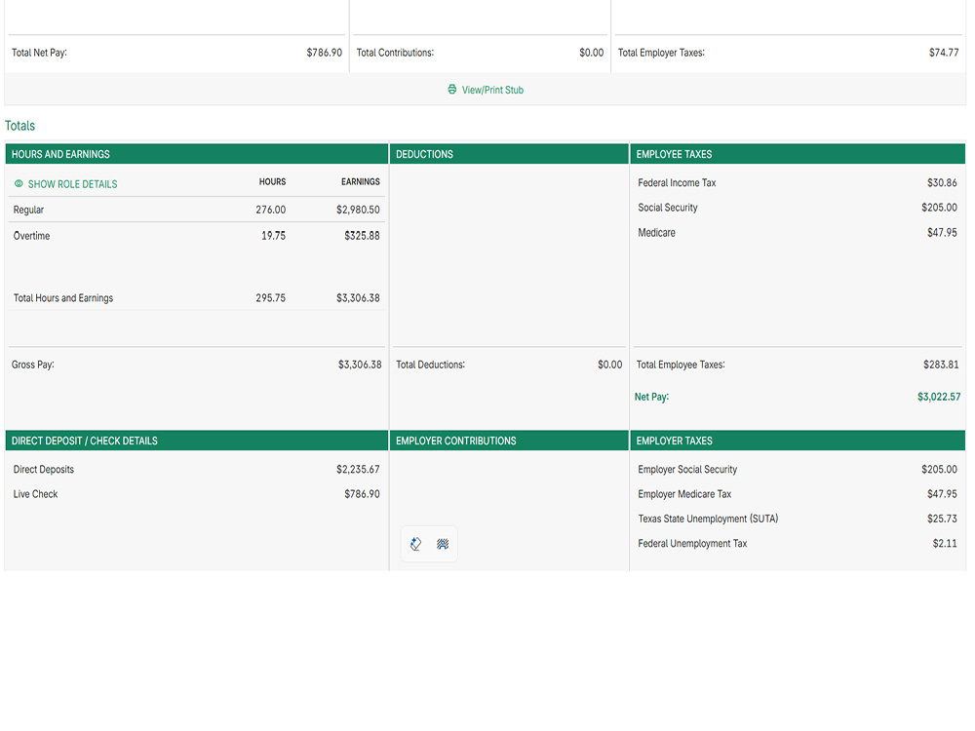Select the SUTA amount $25.73
This screenshot has height=731, width=975.
tap(942, 519)
